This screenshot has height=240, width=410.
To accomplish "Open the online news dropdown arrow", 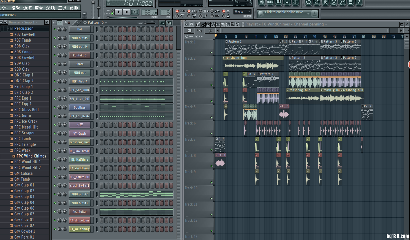I will [x=308, y=14].
